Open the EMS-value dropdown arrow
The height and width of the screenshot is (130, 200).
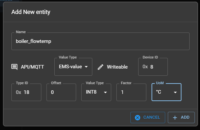86,67
